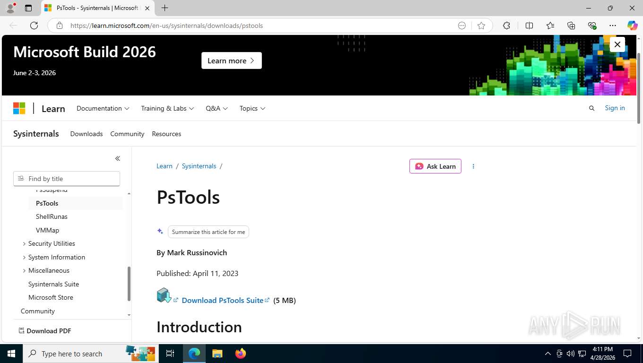Open the notification center icon
The height and width of the screenshot is (363, 643).
tap(627, 354)
